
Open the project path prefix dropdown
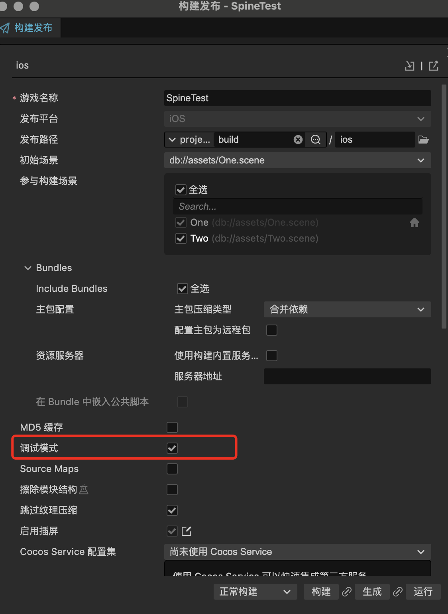click(189, 140)
